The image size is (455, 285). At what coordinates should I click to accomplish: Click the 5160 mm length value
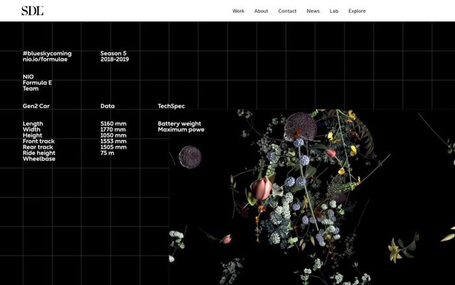pyautogui.click(x=113, y=124)
